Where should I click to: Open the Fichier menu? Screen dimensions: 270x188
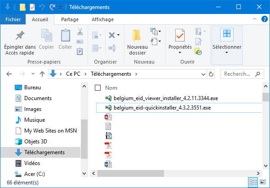pyautogui.click(x=13, y=19)
